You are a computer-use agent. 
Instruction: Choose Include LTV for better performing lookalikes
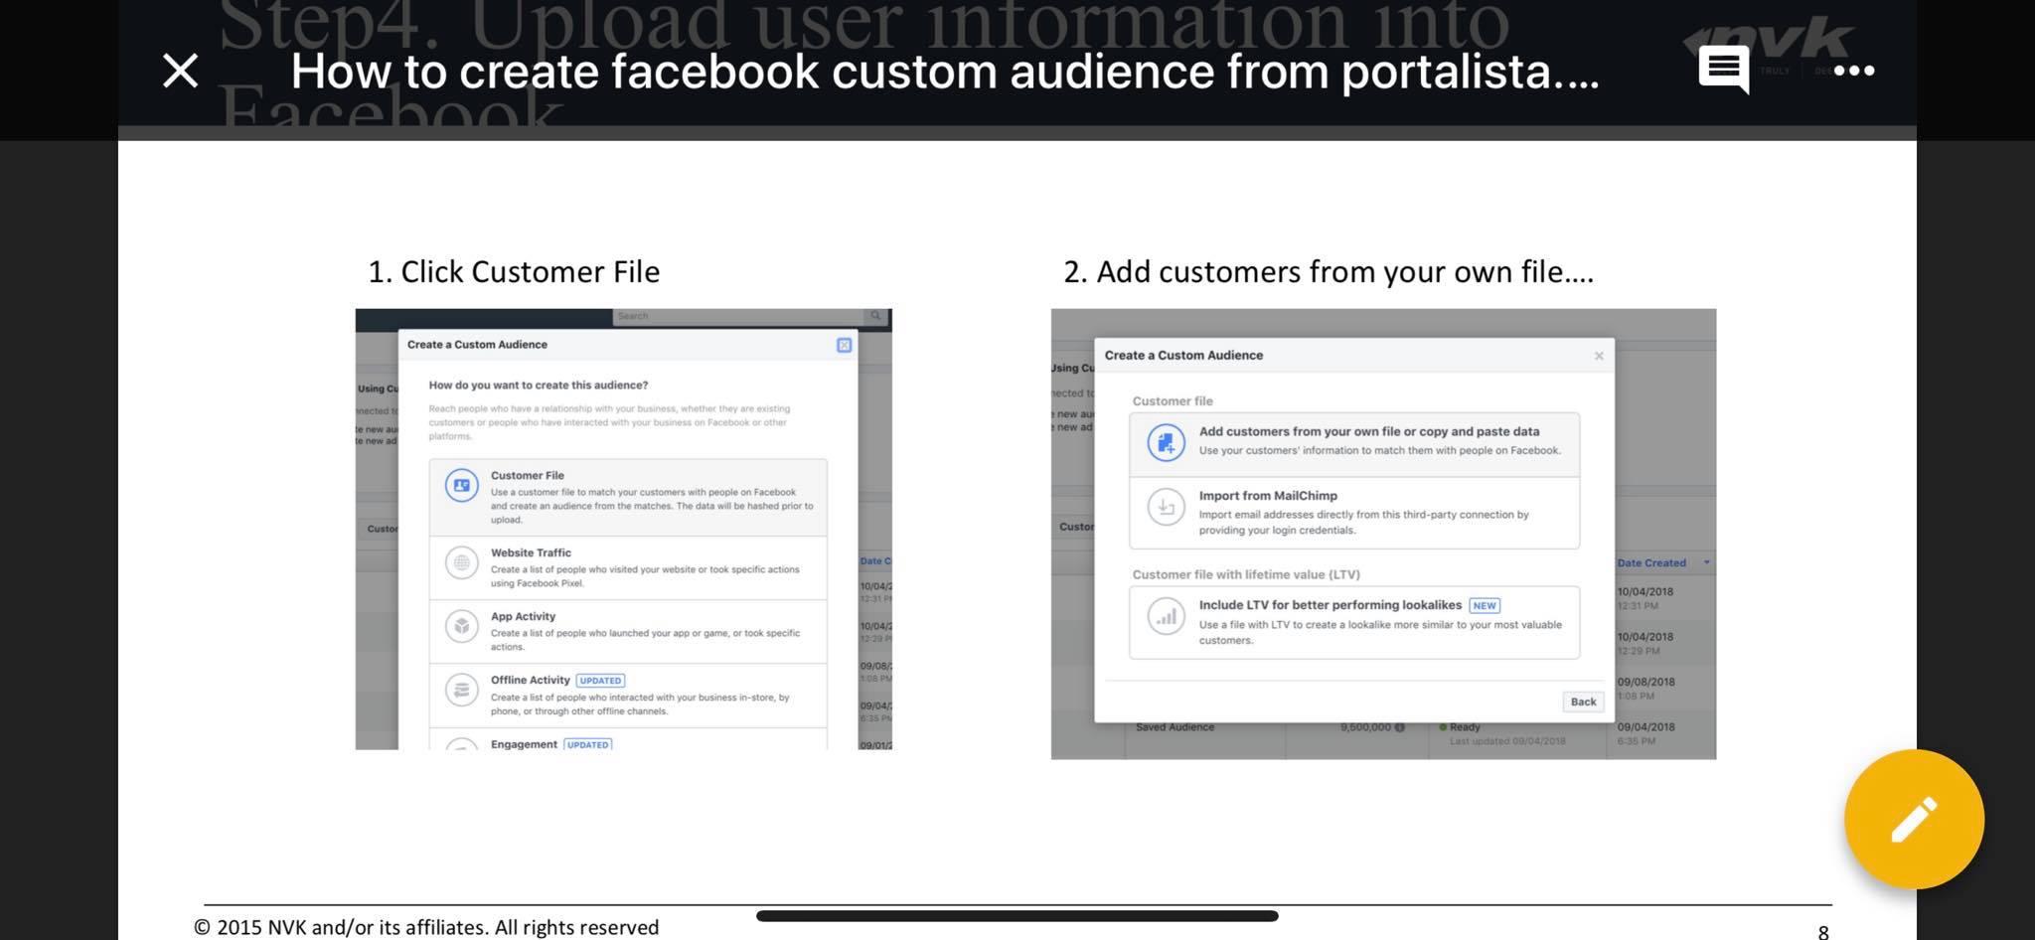point(1354,622)
